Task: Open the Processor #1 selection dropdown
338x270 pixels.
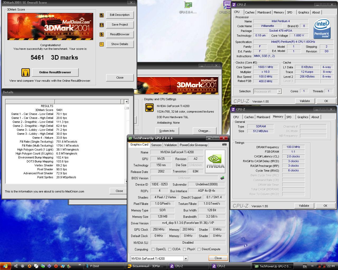Action: pos(279,91)
